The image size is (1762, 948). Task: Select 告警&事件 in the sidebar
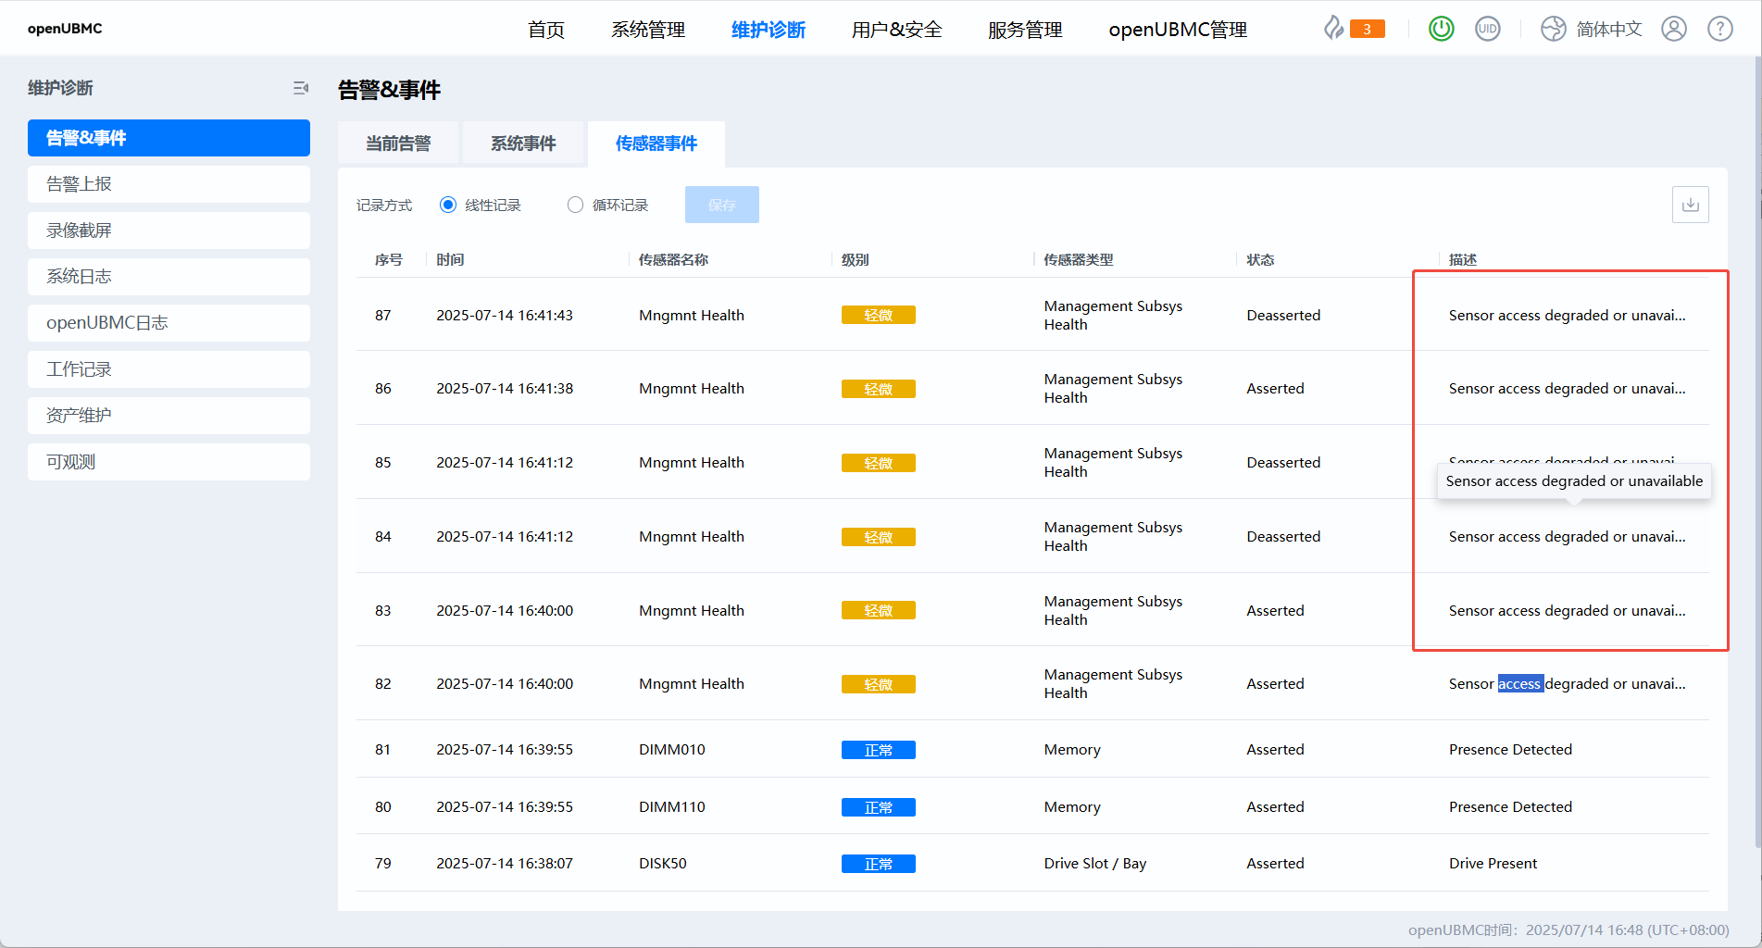pos(169,138)
